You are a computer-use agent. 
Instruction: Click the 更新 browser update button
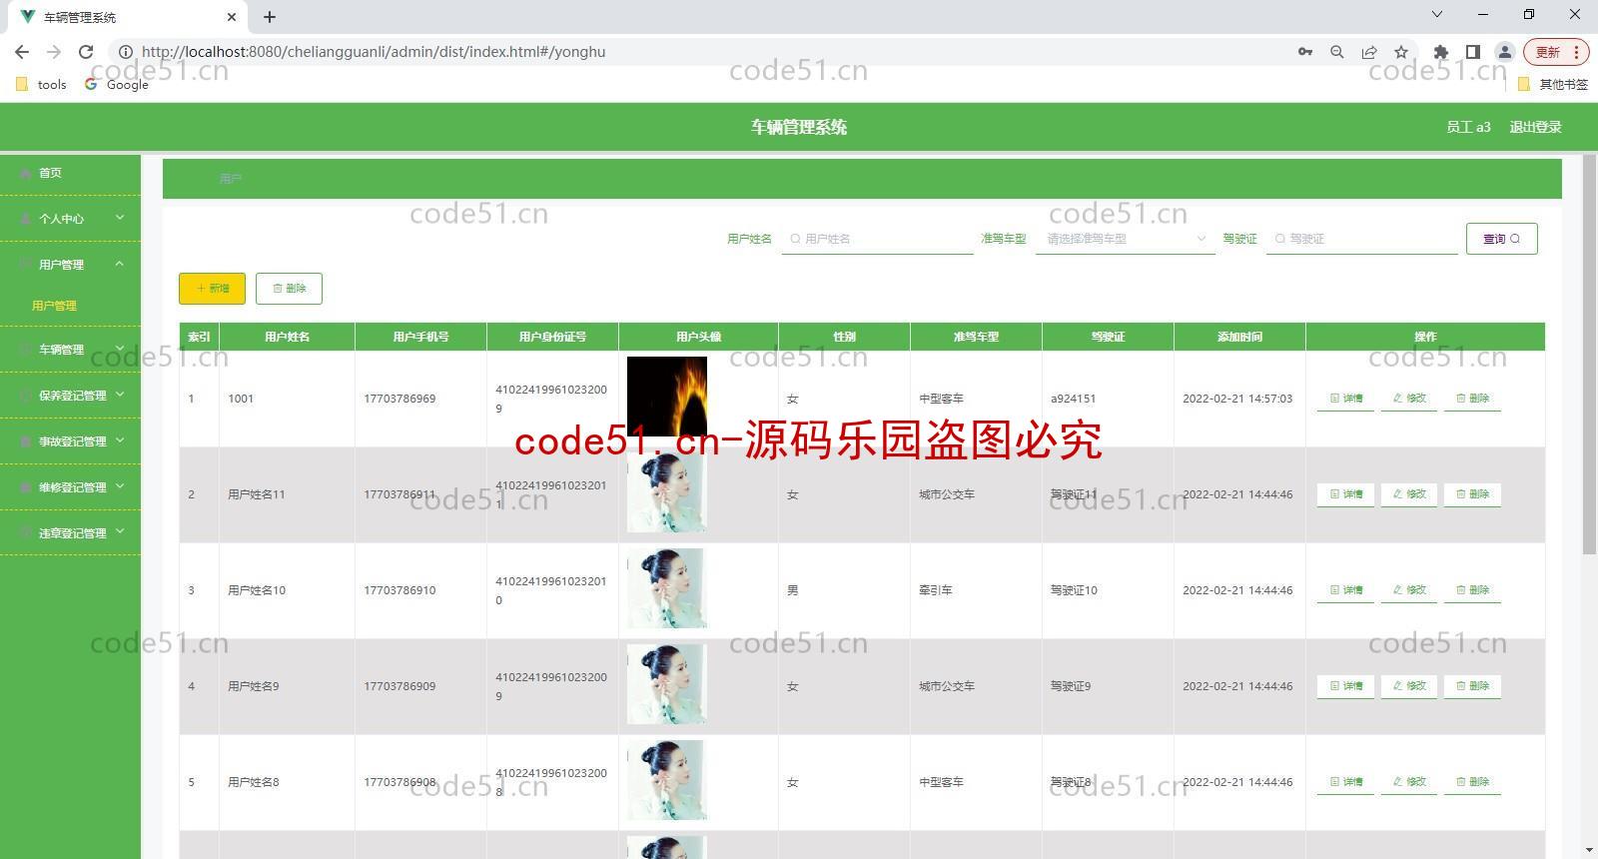point(1555,52)
